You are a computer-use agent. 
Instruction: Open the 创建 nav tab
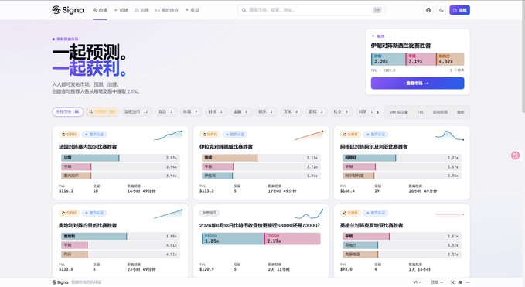(121, 10)
